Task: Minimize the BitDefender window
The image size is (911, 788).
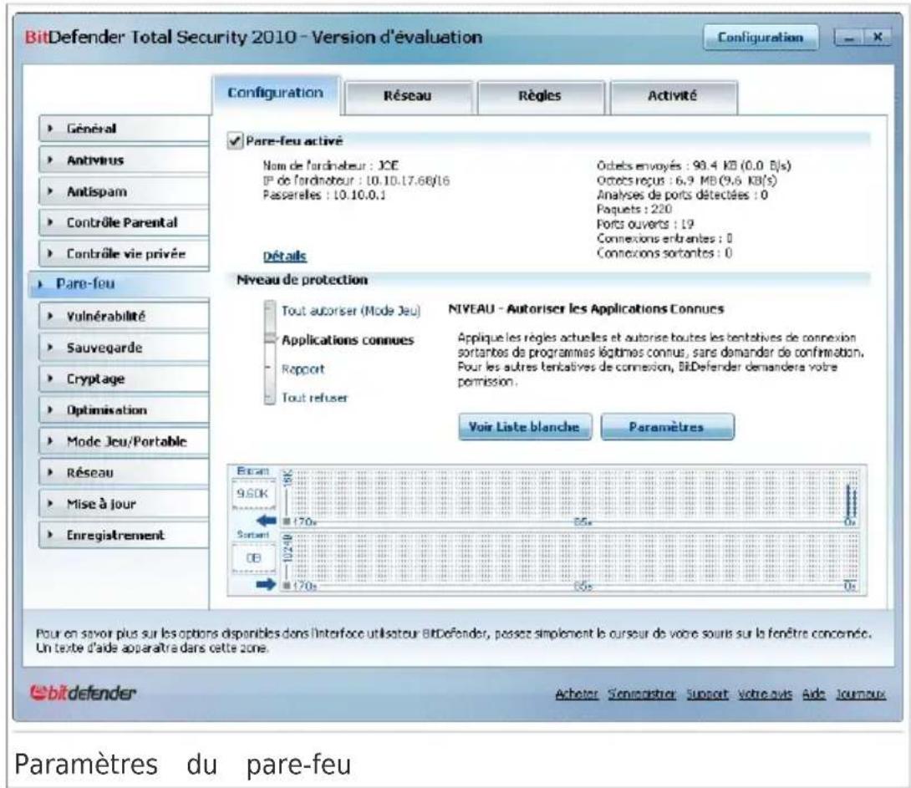Action: (849, 38)
